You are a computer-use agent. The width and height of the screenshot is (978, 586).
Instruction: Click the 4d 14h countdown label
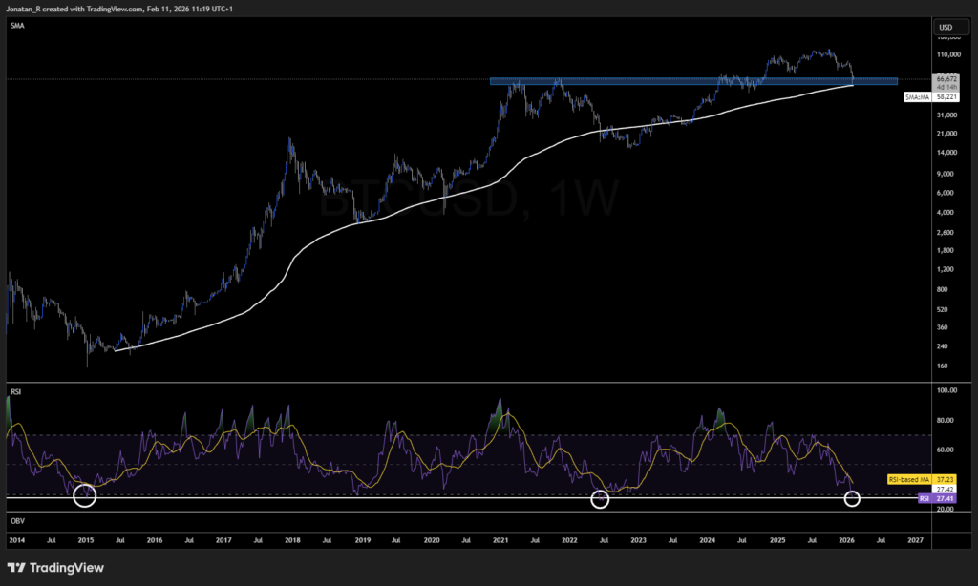pos(946,87)
